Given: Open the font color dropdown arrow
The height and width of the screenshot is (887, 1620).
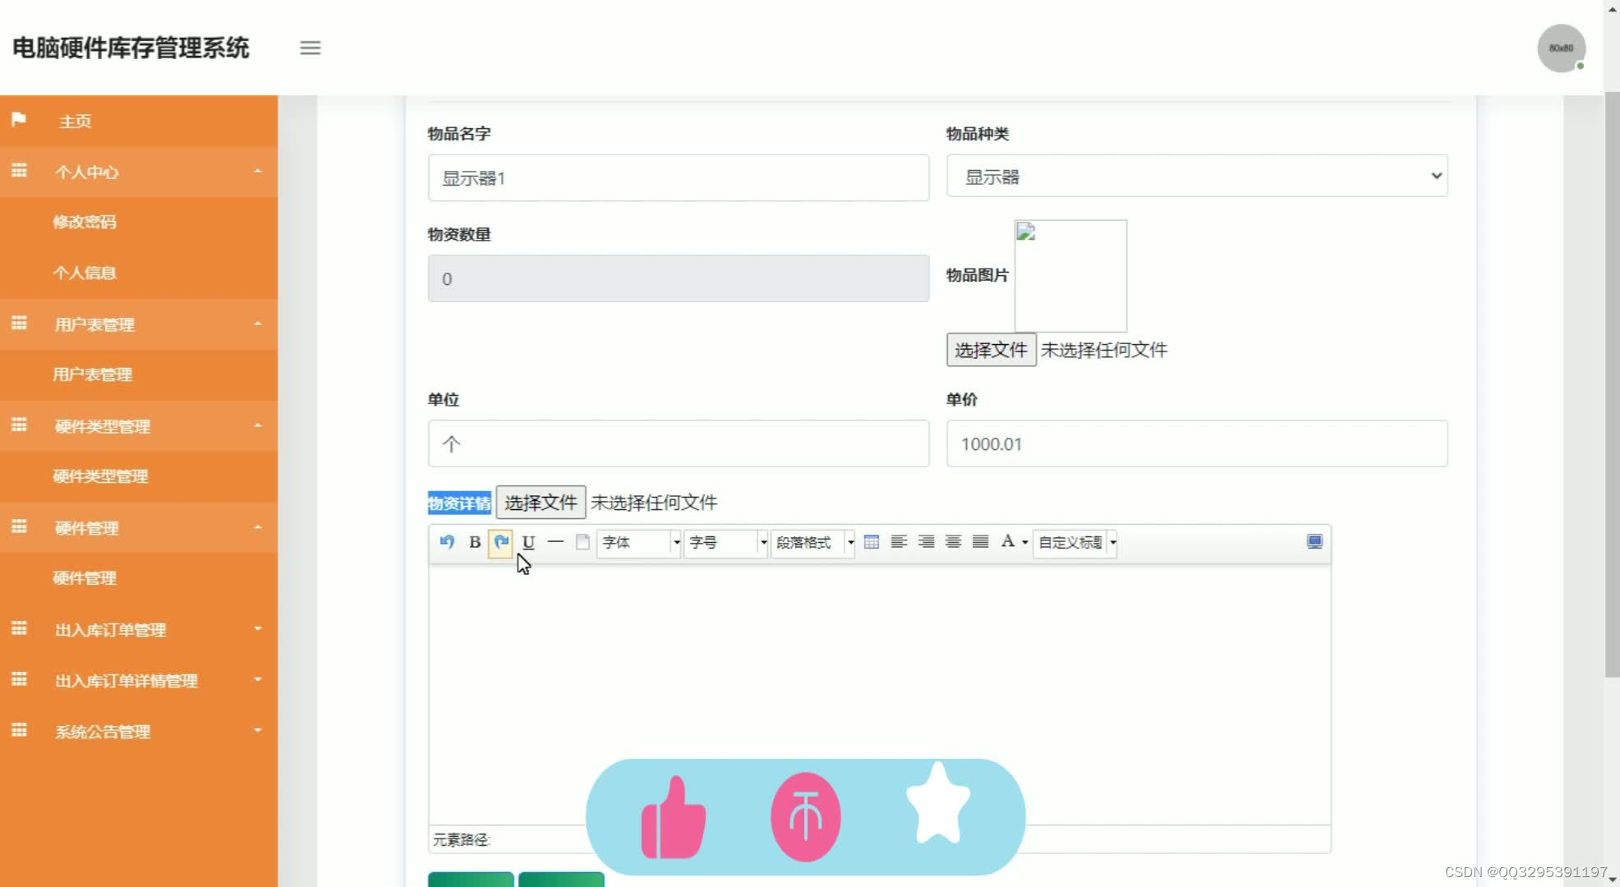Looking at the screenshot, I should (1024, 543).
